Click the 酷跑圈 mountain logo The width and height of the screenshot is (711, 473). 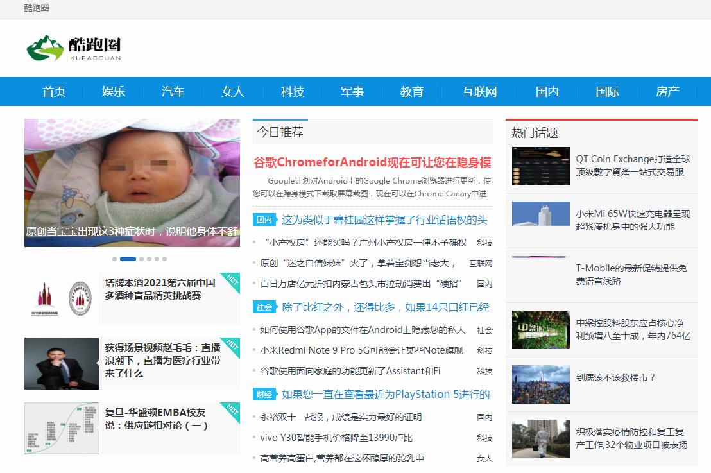pos(74,47)
